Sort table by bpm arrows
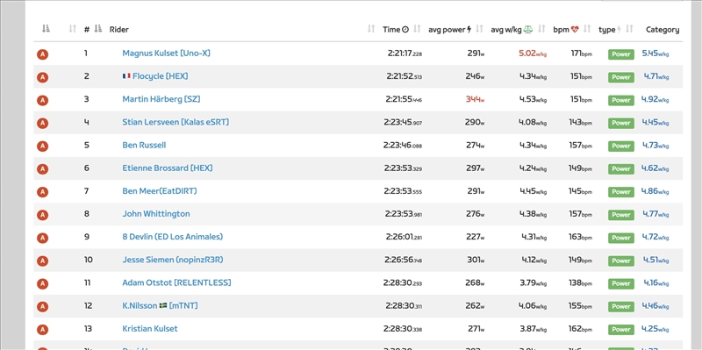This screenshot has width=702, height=350. [587, 29]
